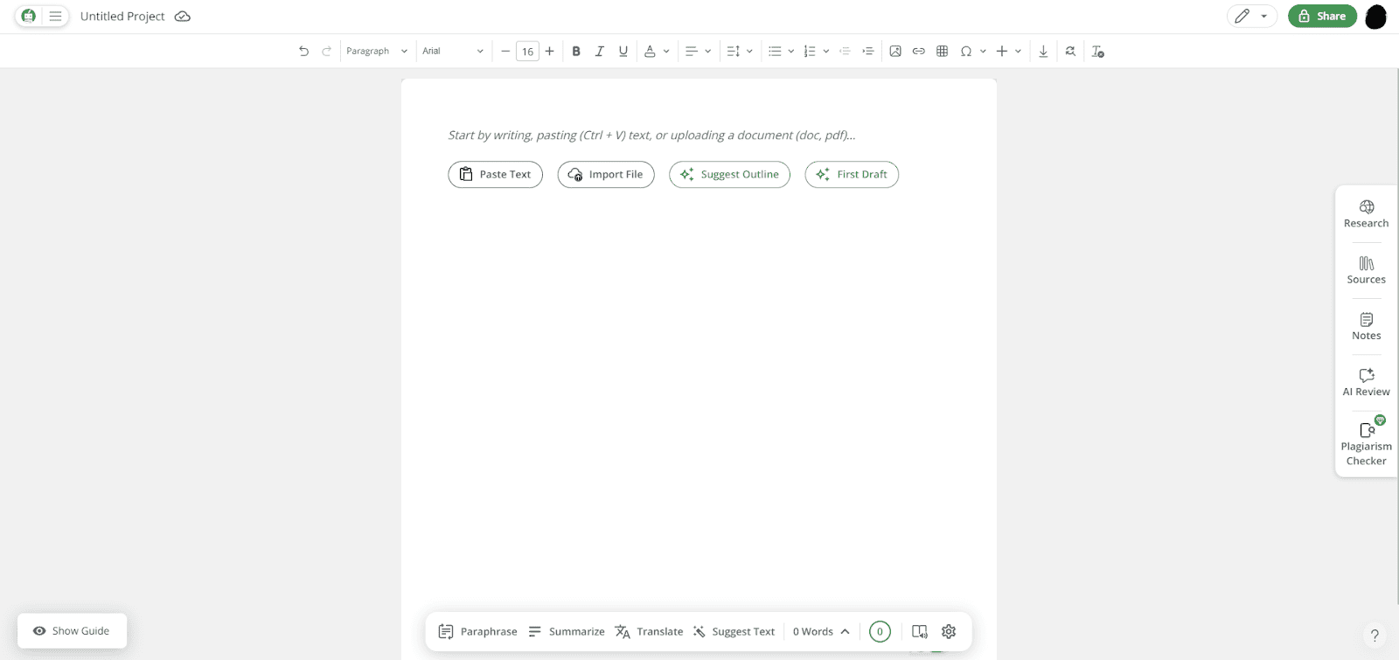Toggle the bulleted list
The image size is (1399, 660).
[x=775, y=52]
